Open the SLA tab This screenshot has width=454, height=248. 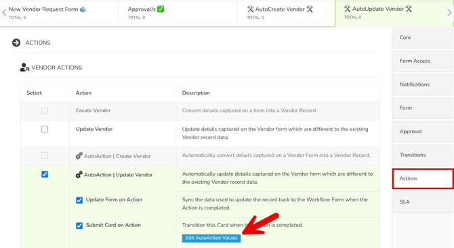pyautogui.click(x=423, y=202)
